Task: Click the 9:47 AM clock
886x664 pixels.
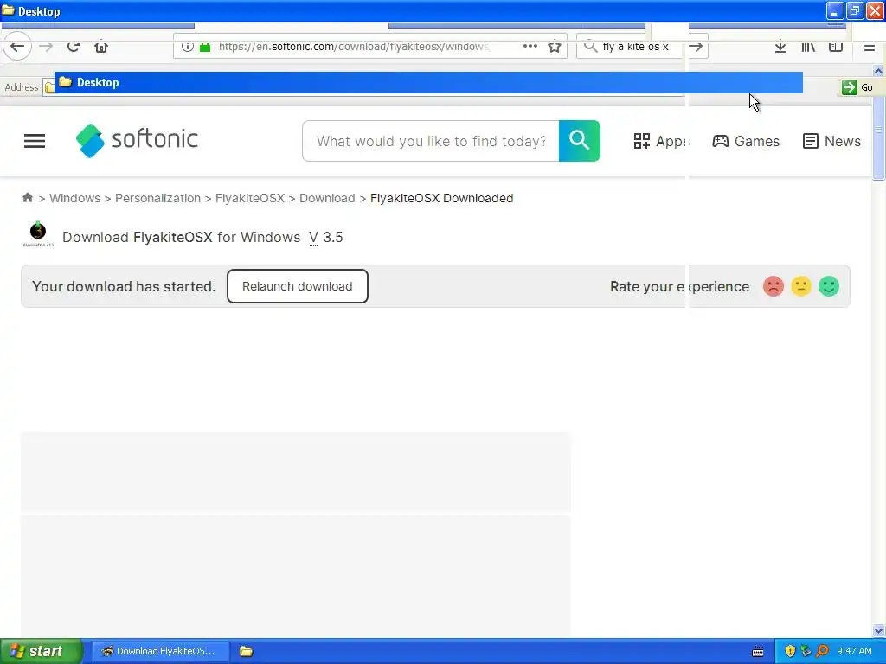Action: [854, 651]
